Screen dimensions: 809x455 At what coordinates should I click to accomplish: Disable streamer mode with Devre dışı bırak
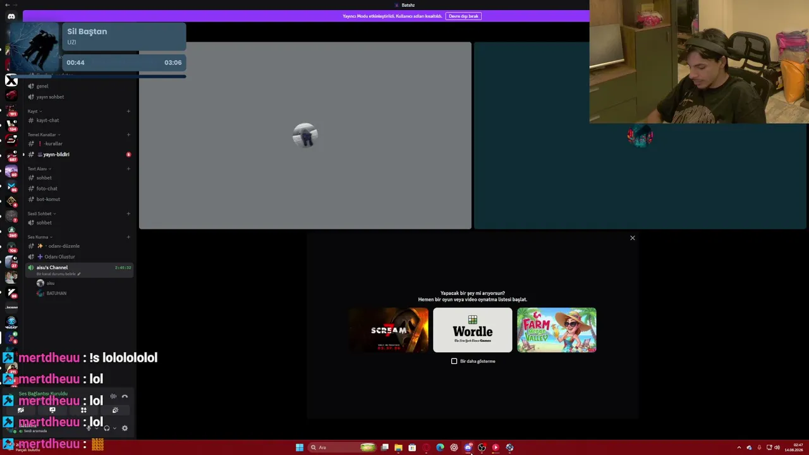(x=463, y=16)
